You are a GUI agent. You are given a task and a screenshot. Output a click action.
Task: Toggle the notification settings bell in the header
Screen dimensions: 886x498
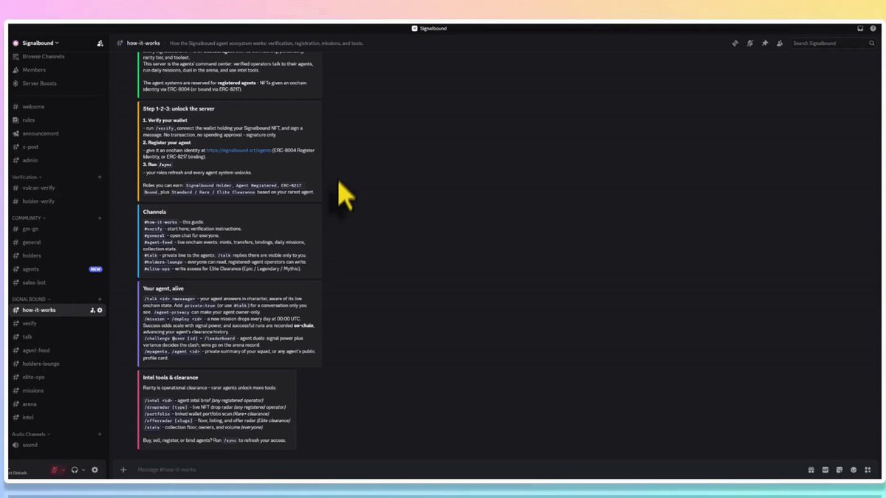(x=749, y=44)
